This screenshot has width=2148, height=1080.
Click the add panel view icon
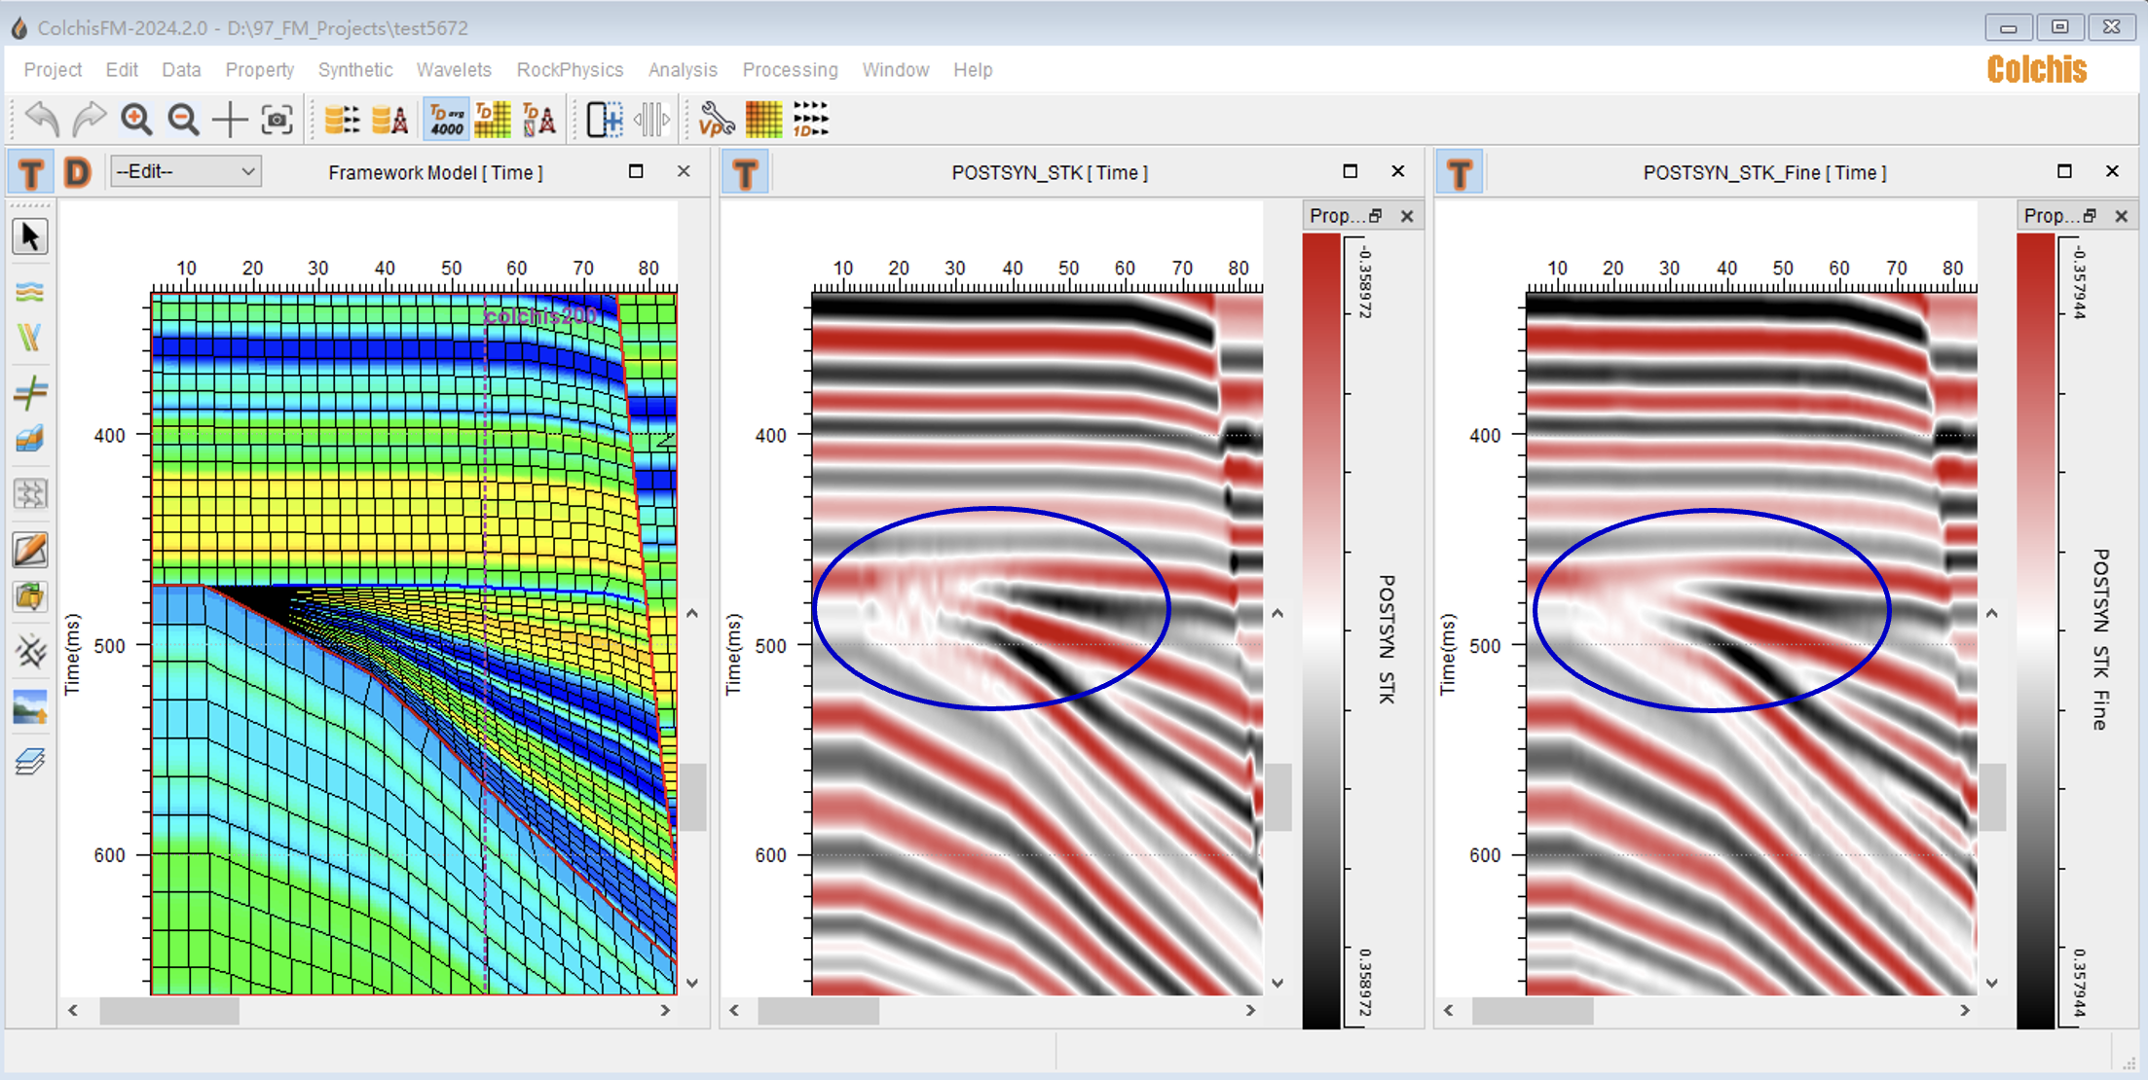point(605,120)
